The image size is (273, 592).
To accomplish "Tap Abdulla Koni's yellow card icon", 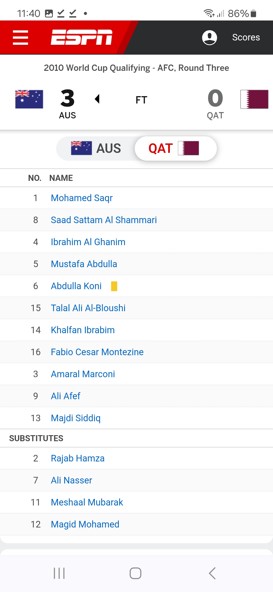I will tap(114, 286).
